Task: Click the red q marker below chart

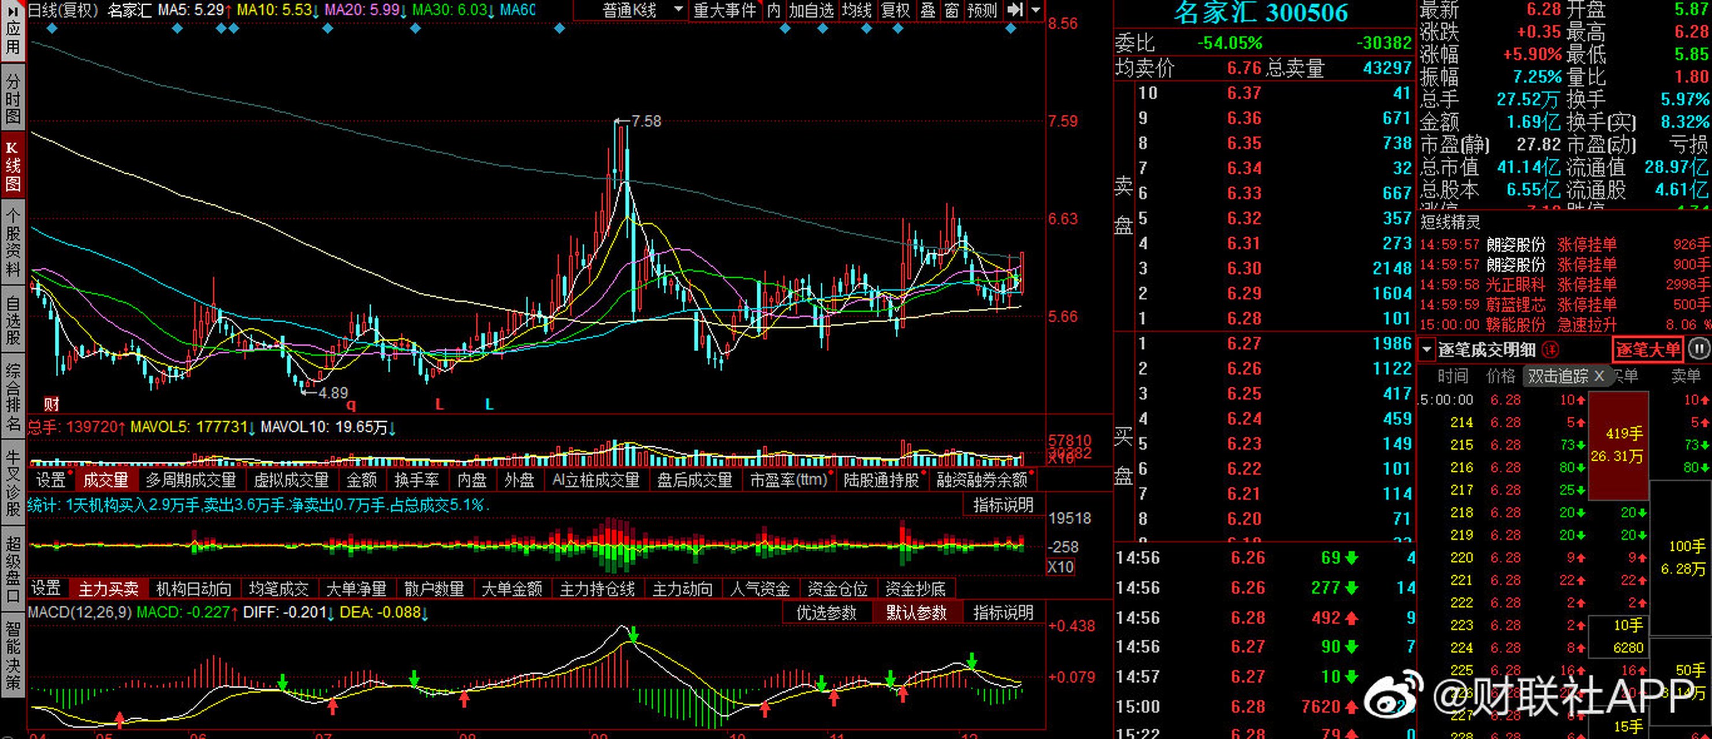Action: pos(351,404)
